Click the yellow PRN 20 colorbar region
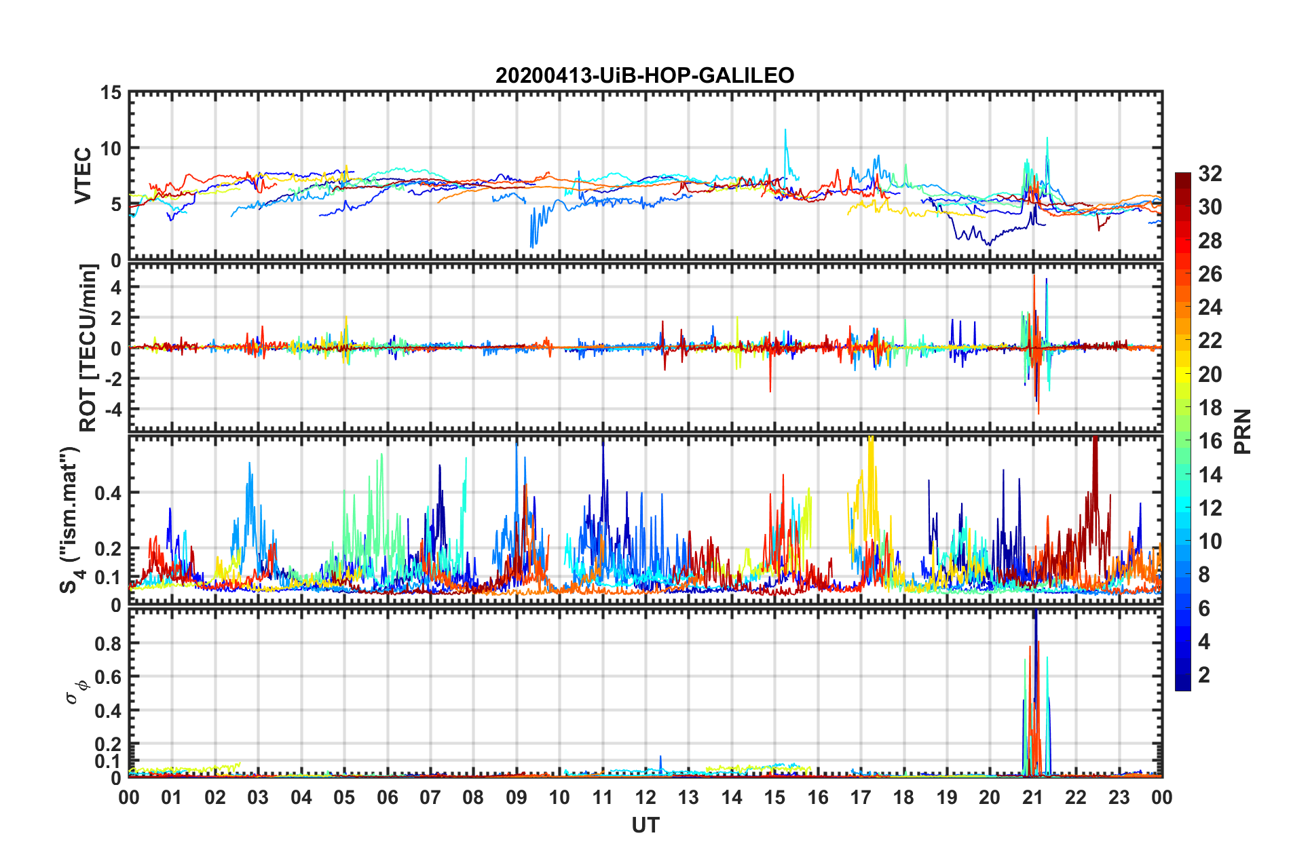 pyautogui.click(x=1182, y=374)
